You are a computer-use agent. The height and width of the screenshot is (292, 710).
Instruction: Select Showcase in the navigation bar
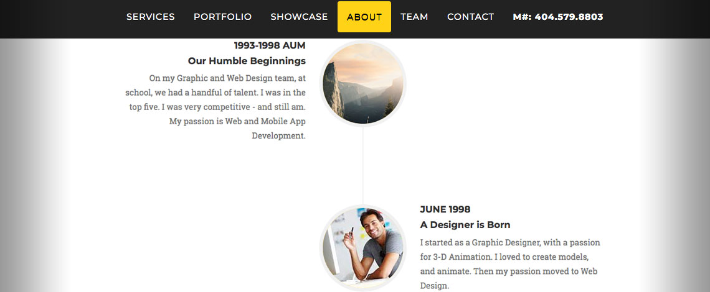pyautogui.click(x=299, y=17)
